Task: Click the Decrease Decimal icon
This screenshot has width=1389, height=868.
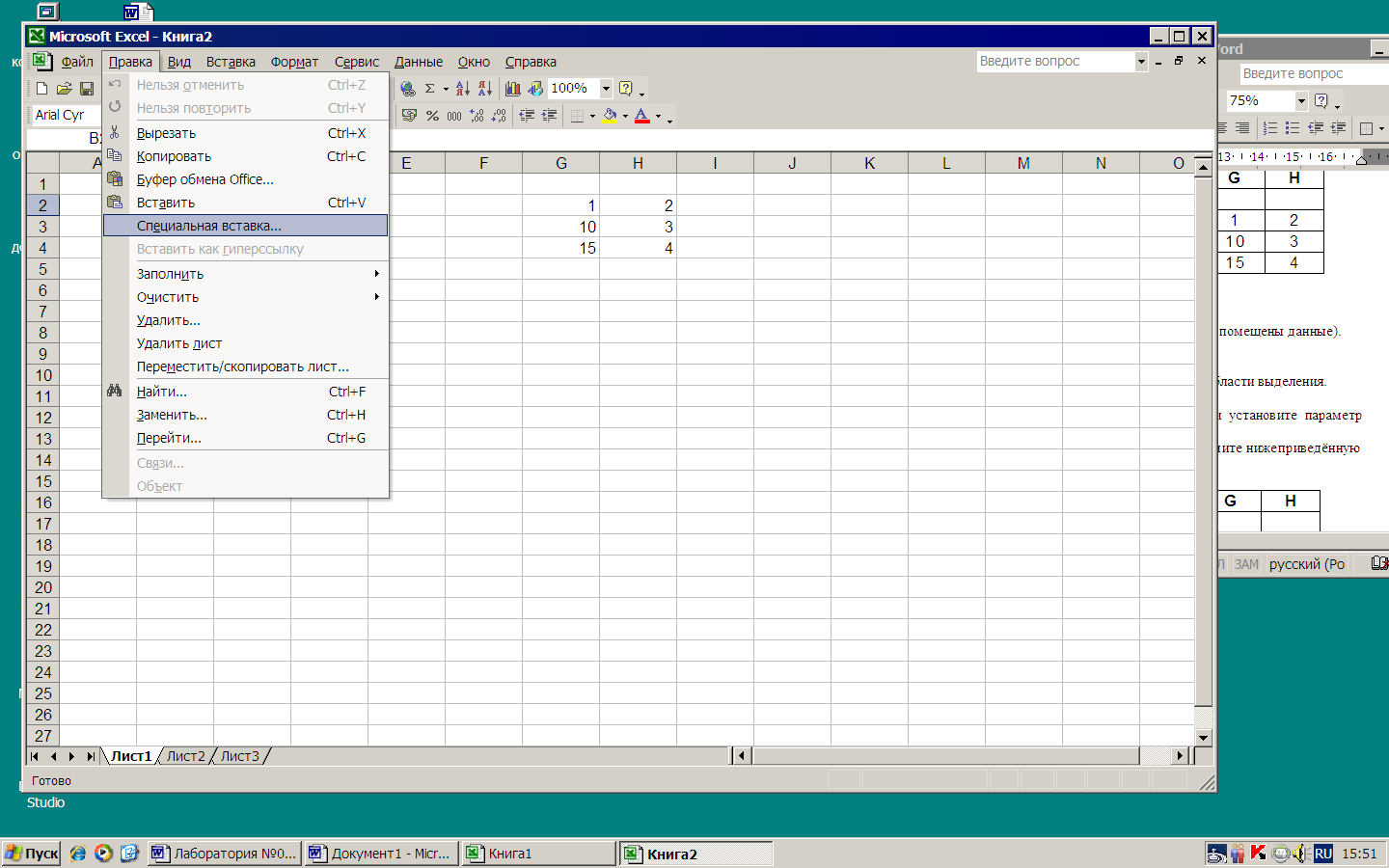Action: [499, 116]
